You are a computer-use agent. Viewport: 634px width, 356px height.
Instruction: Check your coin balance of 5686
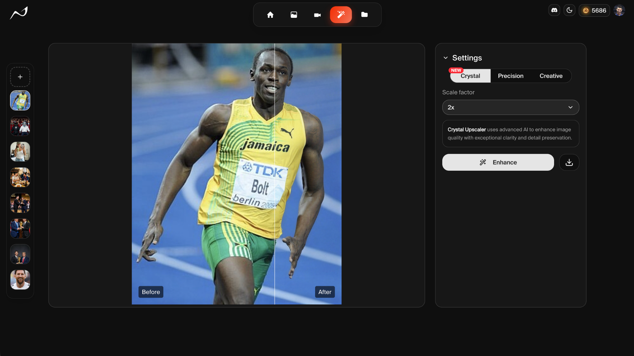click(594, 10)
